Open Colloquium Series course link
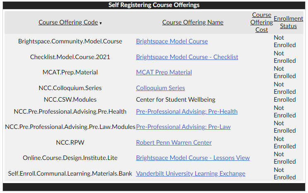The height and width of the screenshot is (193, 308). pyautogui.click(x=160, y=88)
